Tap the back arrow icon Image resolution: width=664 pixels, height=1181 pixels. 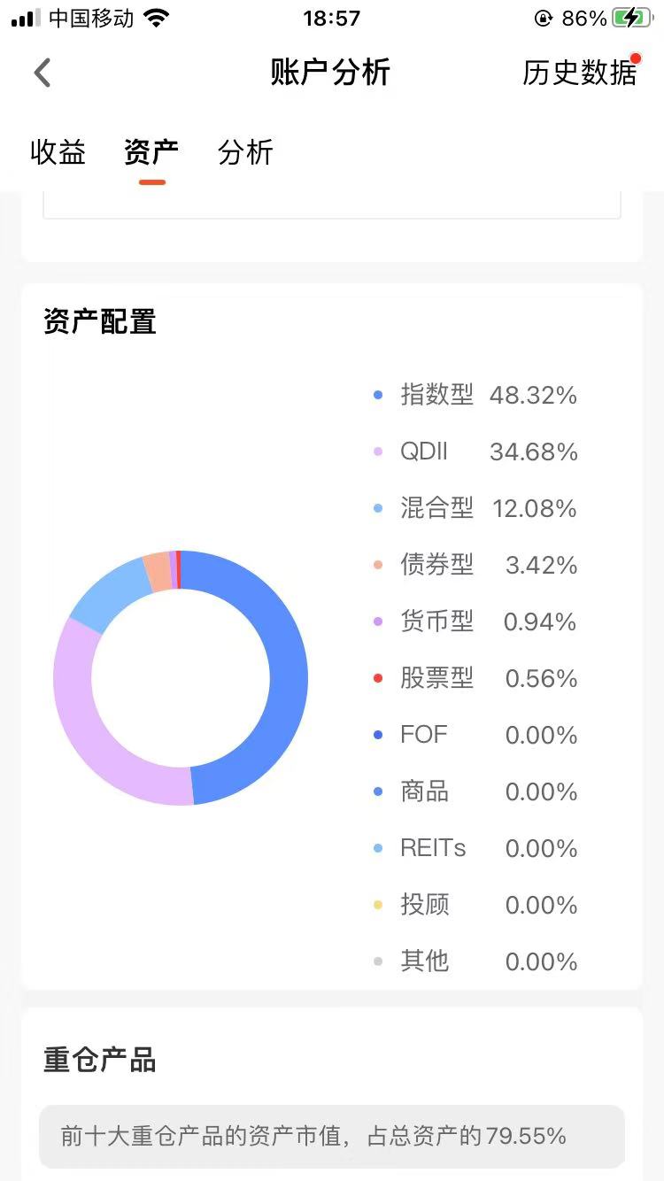click(x=42, y=73)
